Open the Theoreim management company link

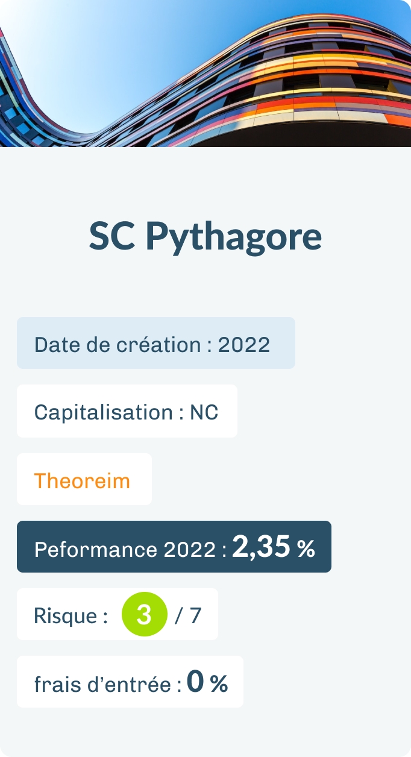tap(82, 480)
